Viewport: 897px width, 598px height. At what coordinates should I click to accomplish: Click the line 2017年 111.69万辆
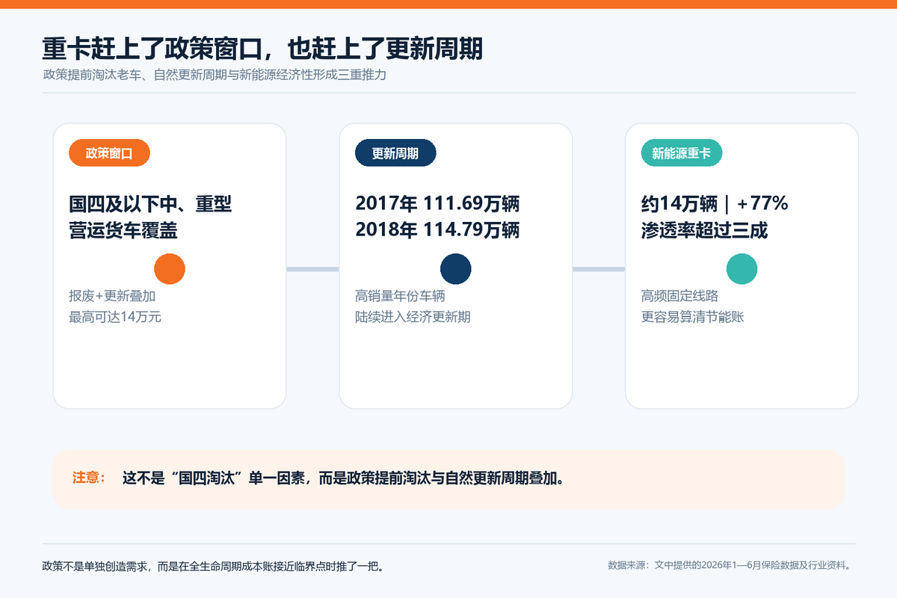437,203
